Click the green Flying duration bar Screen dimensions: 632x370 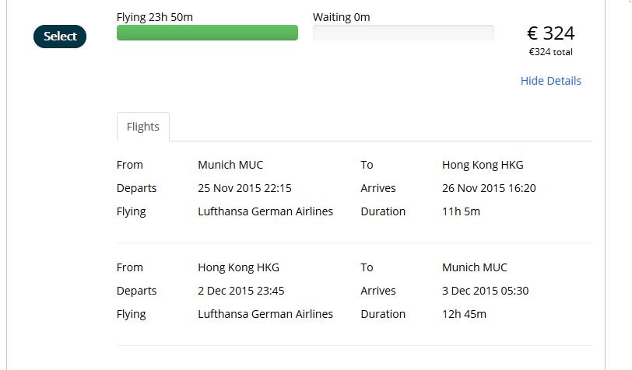pos(207,33)
